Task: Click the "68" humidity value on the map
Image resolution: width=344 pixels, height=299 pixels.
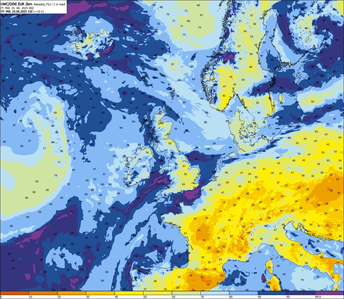Action: pos(243,227)
